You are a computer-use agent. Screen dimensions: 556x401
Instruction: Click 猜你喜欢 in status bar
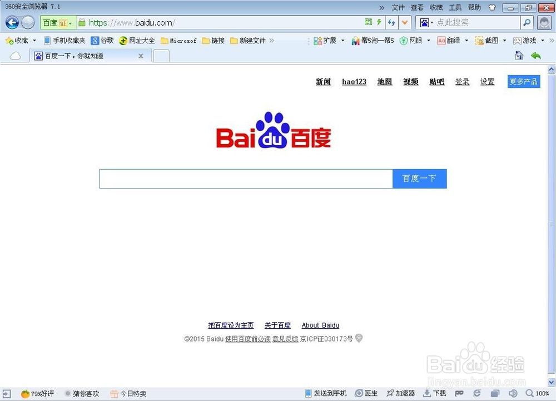coord(82,394)
